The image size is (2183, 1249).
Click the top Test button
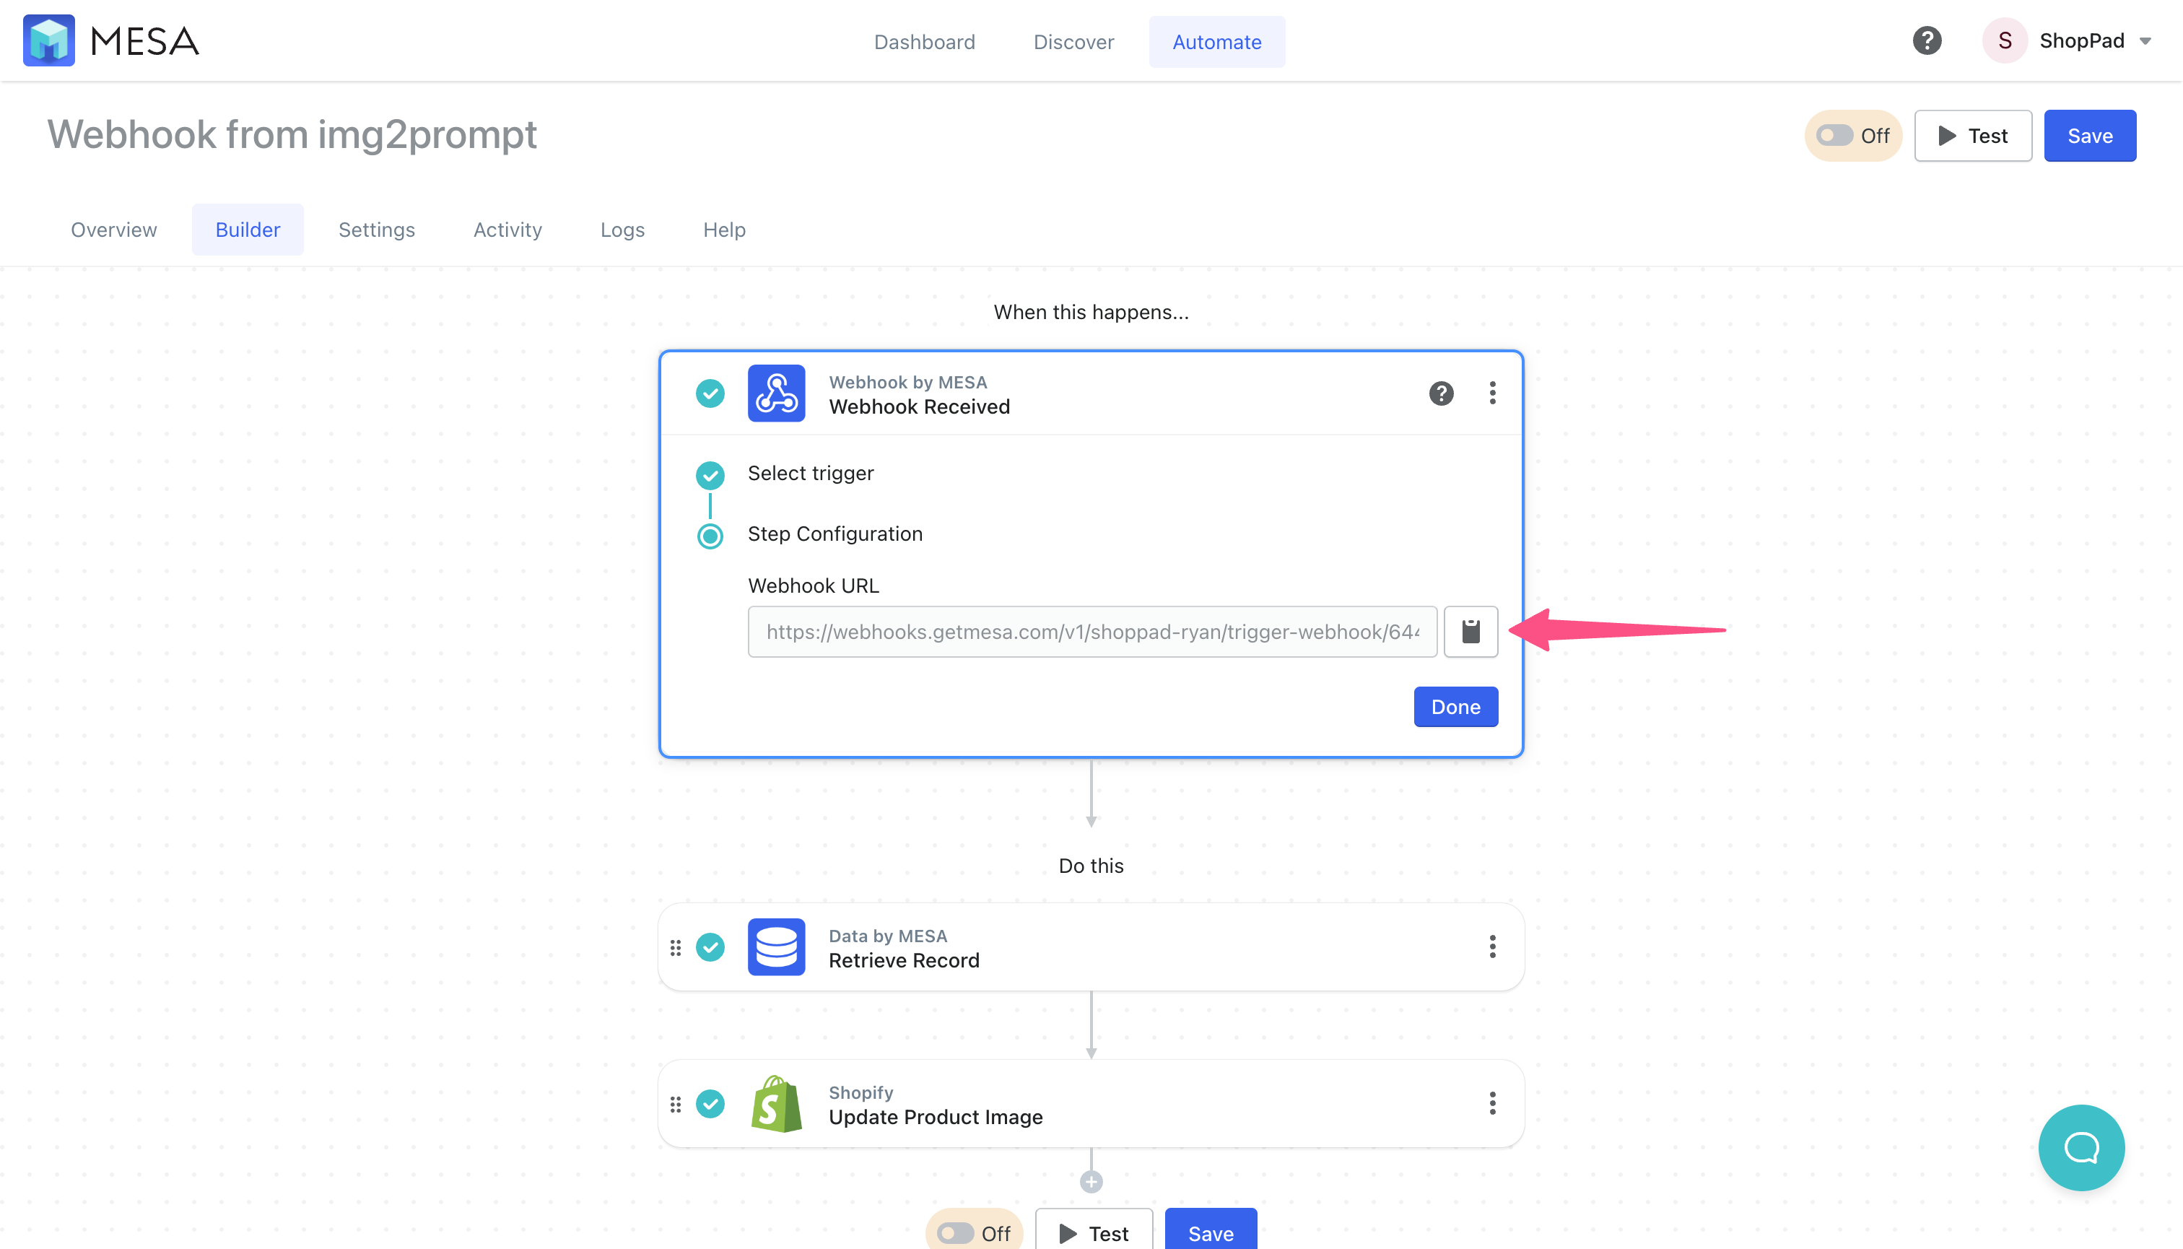click(1973, 136)
